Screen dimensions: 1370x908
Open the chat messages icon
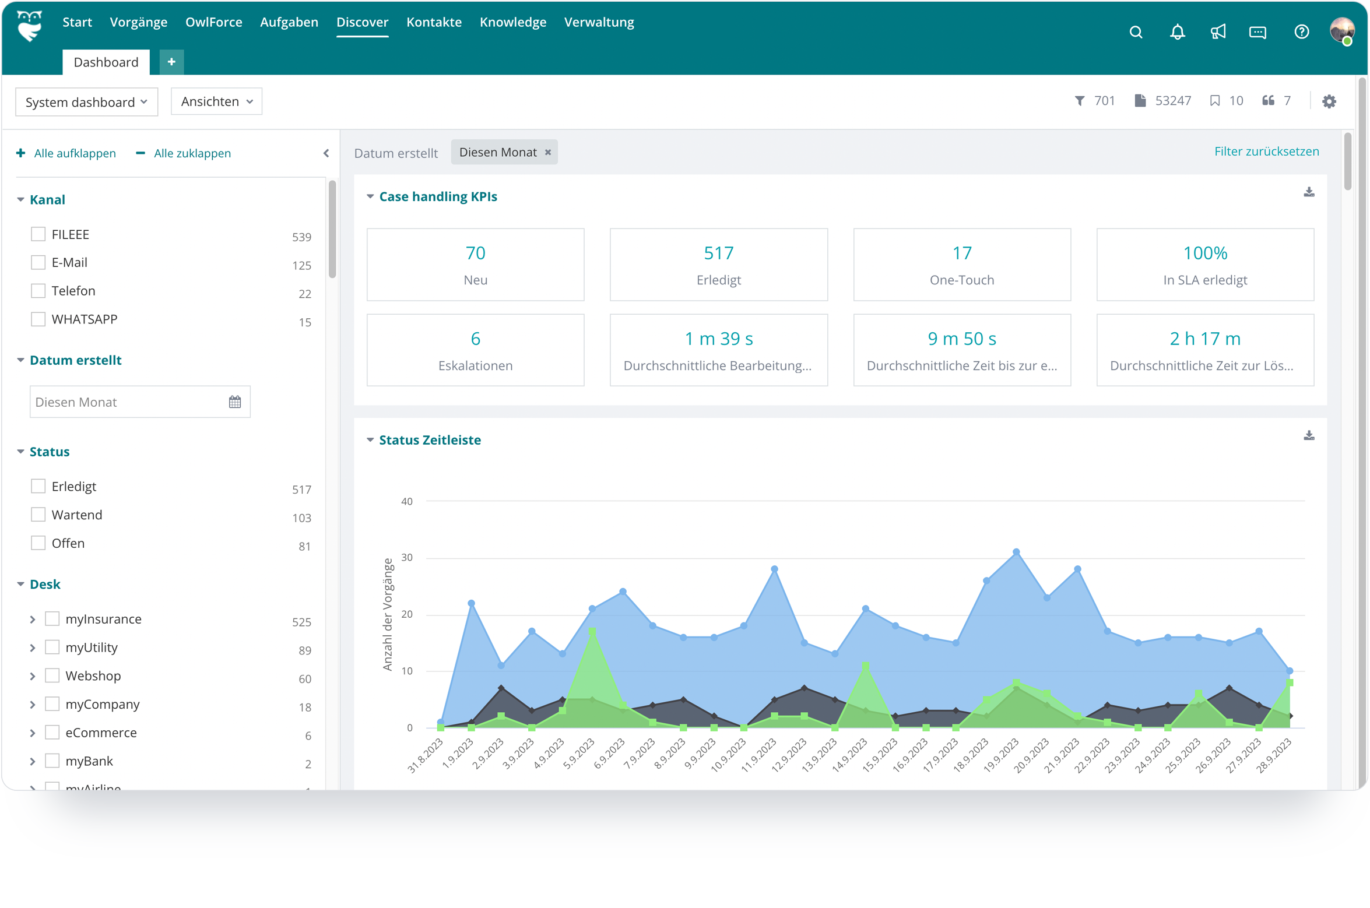pyautogui.click(x=1258, y=32)
